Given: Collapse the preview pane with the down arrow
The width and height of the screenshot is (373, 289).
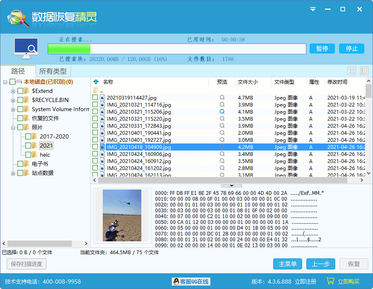Looking at the screenshot, I should (231, 186).
